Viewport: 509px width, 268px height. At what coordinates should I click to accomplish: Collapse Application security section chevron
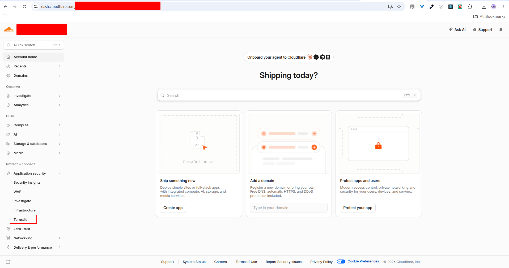pyautogui.click(x=60, y=174)
